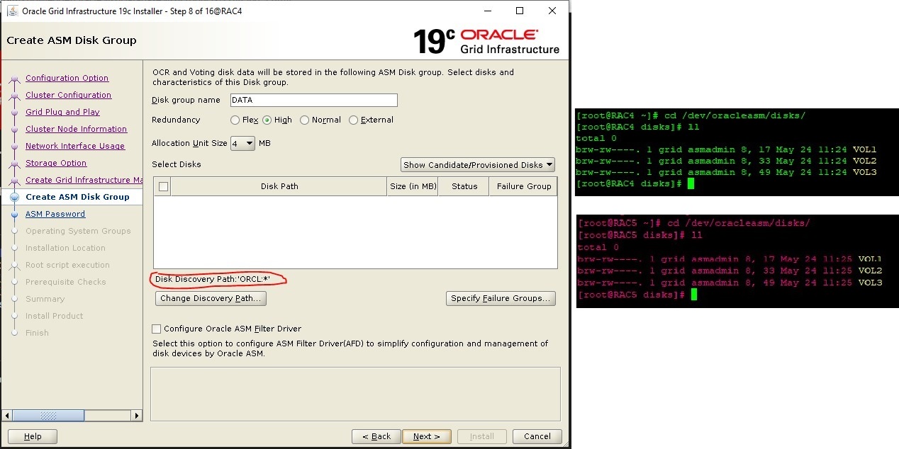Go to ASM Password step
Screen dimensions: 899x449
tap(55, 214)
